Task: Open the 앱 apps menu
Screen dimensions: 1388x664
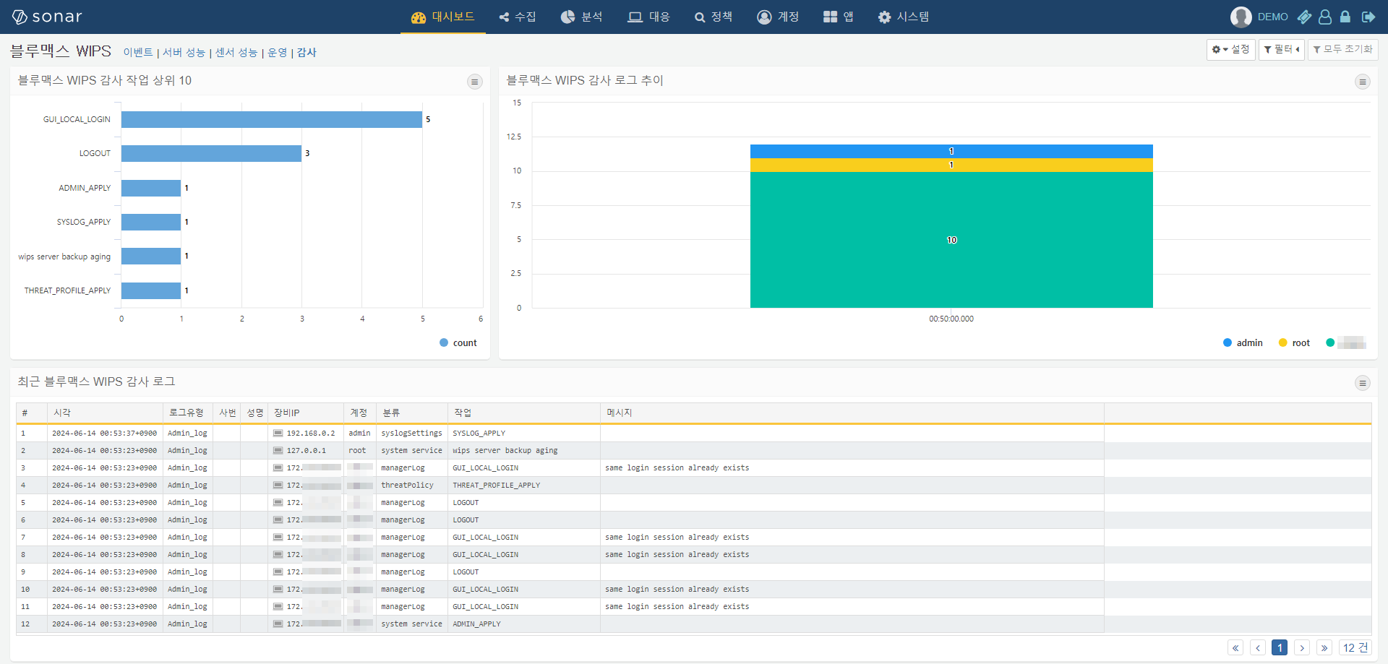Action: tap(839, 17)
